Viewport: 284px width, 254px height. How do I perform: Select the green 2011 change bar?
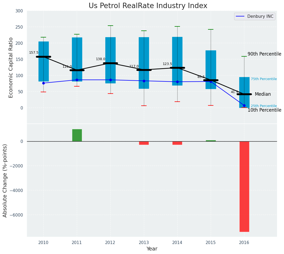[77, 135]
